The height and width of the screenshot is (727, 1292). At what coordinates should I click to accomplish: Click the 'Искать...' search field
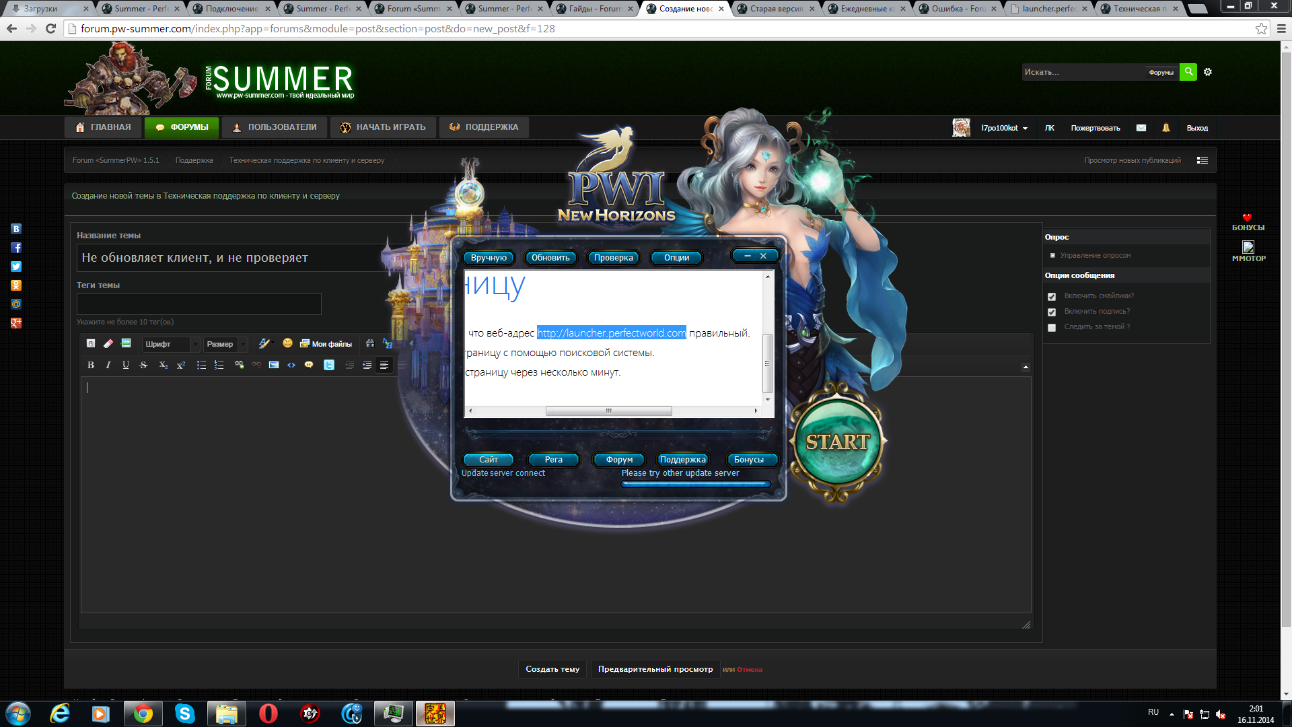click(x=1083, y=72)
